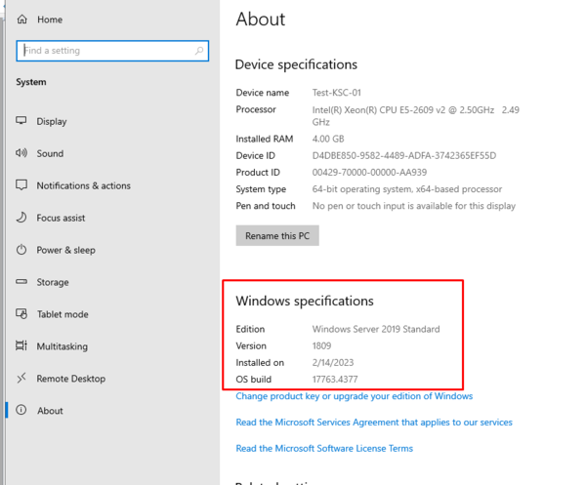Click the Remote Desktop icon
The width and height of the screenshot is (586, 485).
[21, 379]
